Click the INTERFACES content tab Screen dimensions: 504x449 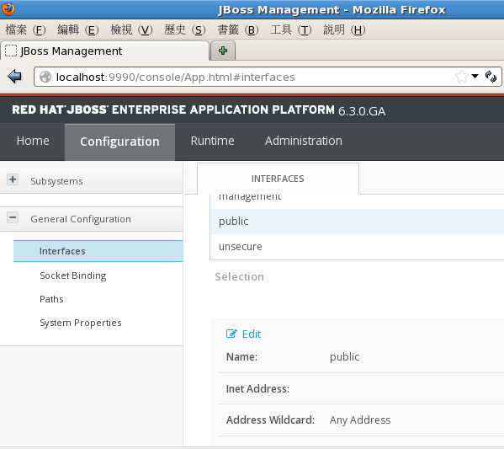(278, 179)
